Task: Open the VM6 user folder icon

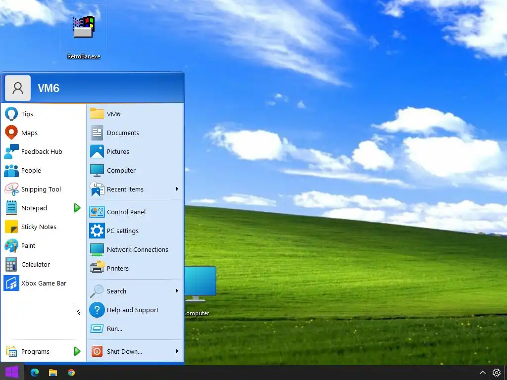Action: pyautogui.click(x=97, y=114)
